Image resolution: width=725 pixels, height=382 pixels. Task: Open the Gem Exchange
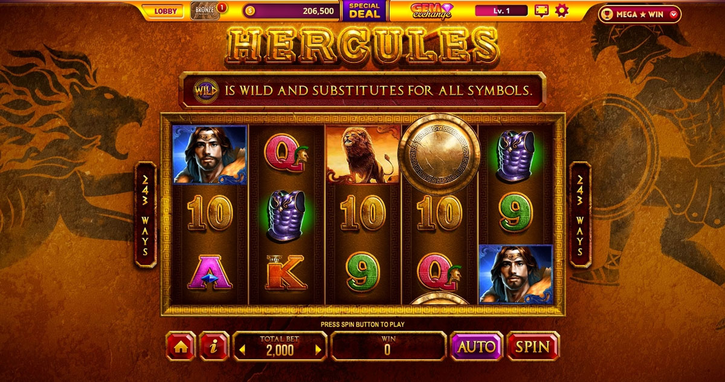tap(431, 11)
